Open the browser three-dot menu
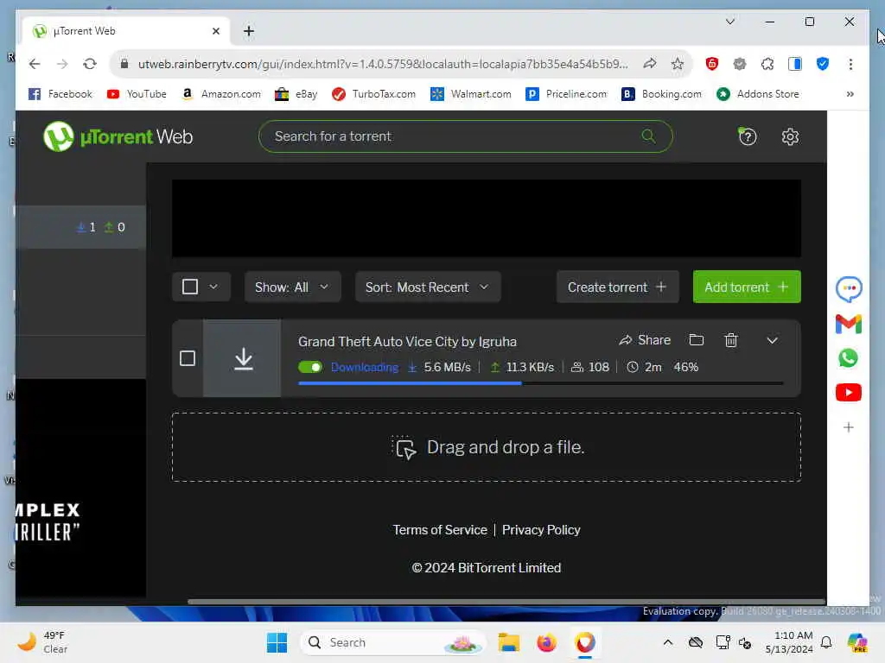The height and width of the screenshot is (663, 885). click(850, 64)
